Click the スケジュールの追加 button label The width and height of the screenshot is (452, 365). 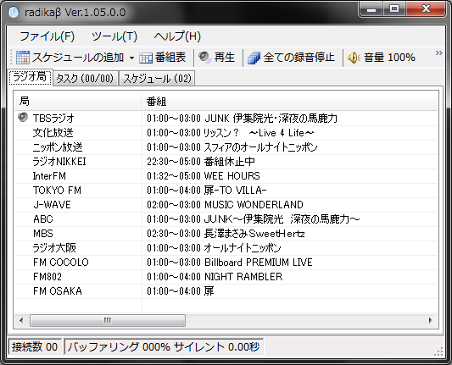point(78,58)
